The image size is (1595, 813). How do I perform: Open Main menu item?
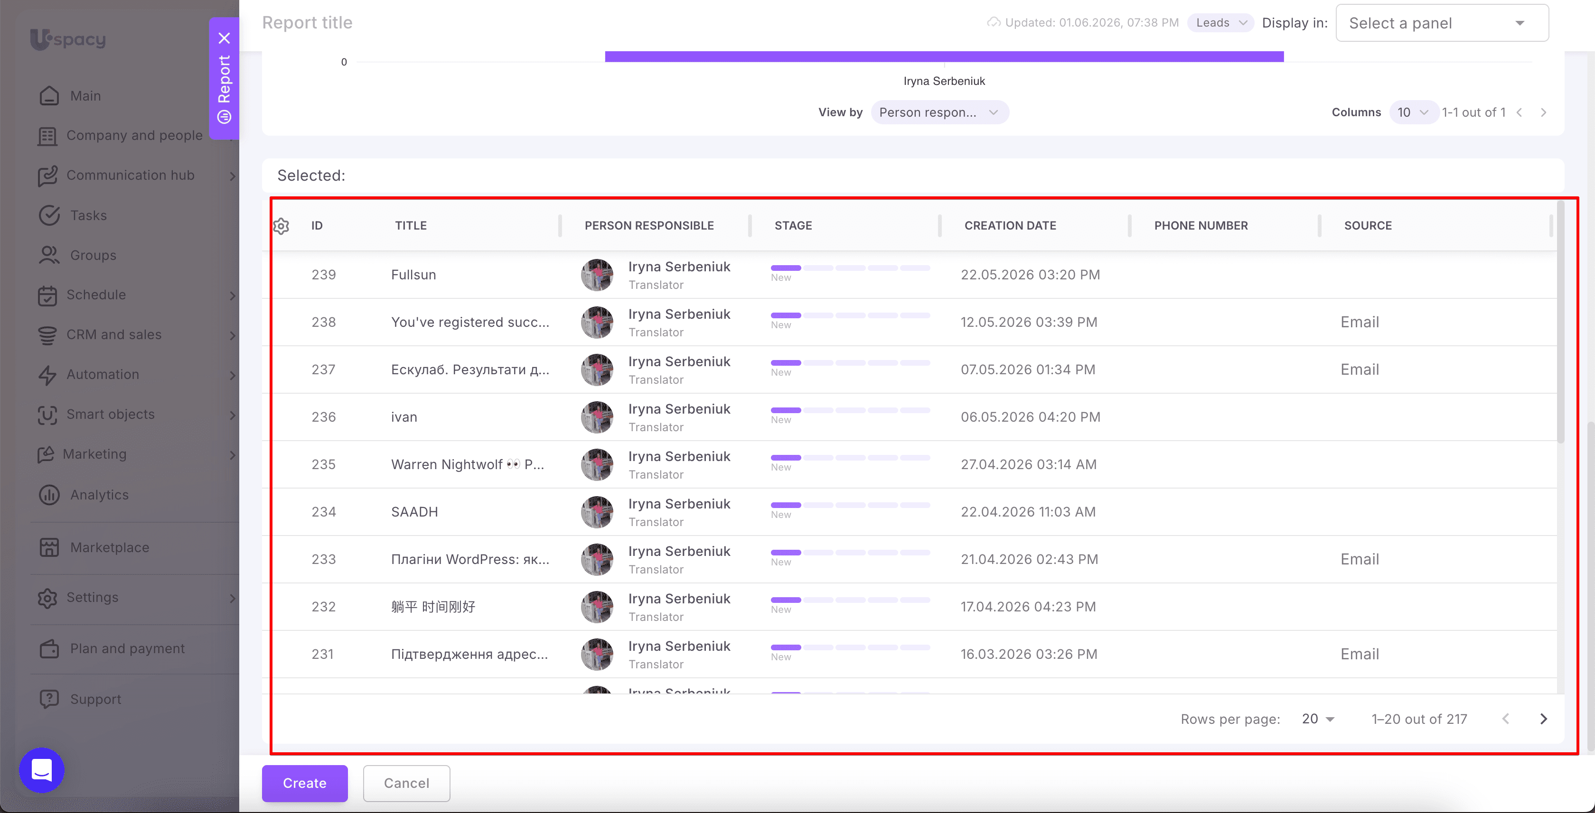pyautogui.click(x=85, y=96)
